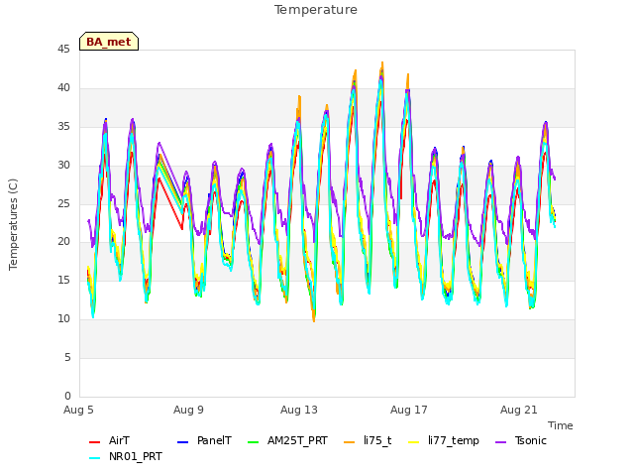Viewport: 634px width, 476px height.
Task: Click the li75_t legend label
Action: [x=377, y=440]
